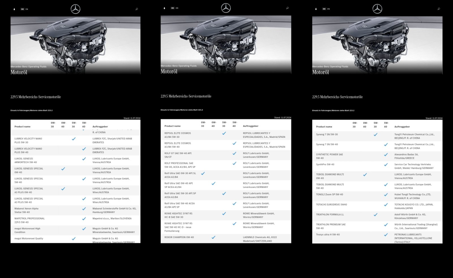Select 'LUKOIL GENESIS SPECIAL A3 PLUS 5W-40' product

click(29, 200)
